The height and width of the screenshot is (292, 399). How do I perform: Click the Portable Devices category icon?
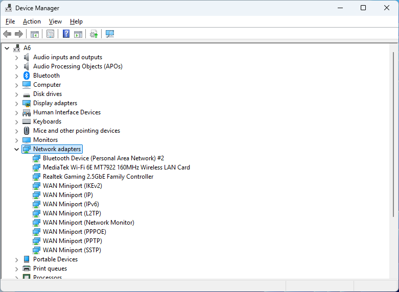click(27, 259)
